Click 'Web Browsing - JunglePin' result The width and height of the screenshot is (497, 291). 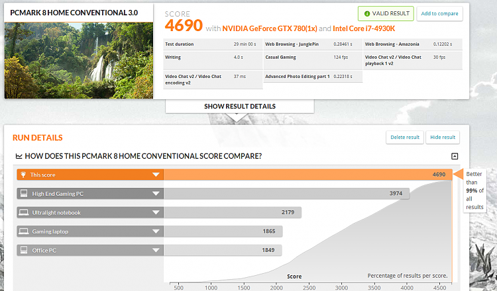(x=313, y=44)
